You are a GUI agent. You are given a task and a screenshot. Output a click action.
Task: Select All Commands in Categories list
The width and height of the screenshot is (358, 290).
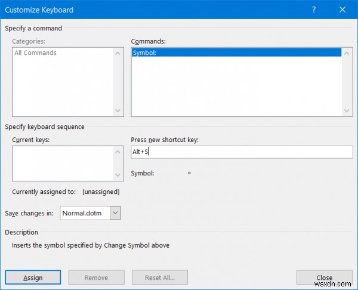(x=35, y=53)
